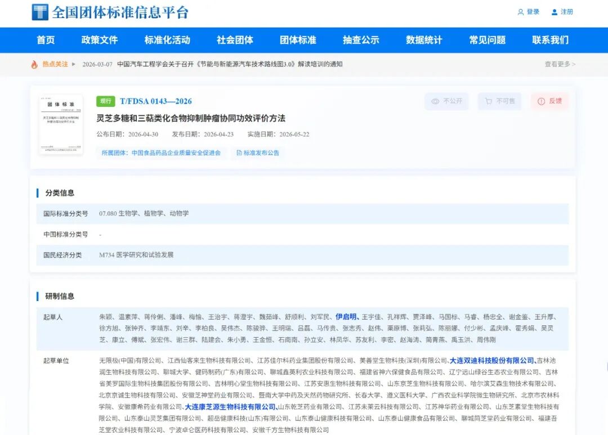Click the 研制信息 section heading

pos(60,296)
